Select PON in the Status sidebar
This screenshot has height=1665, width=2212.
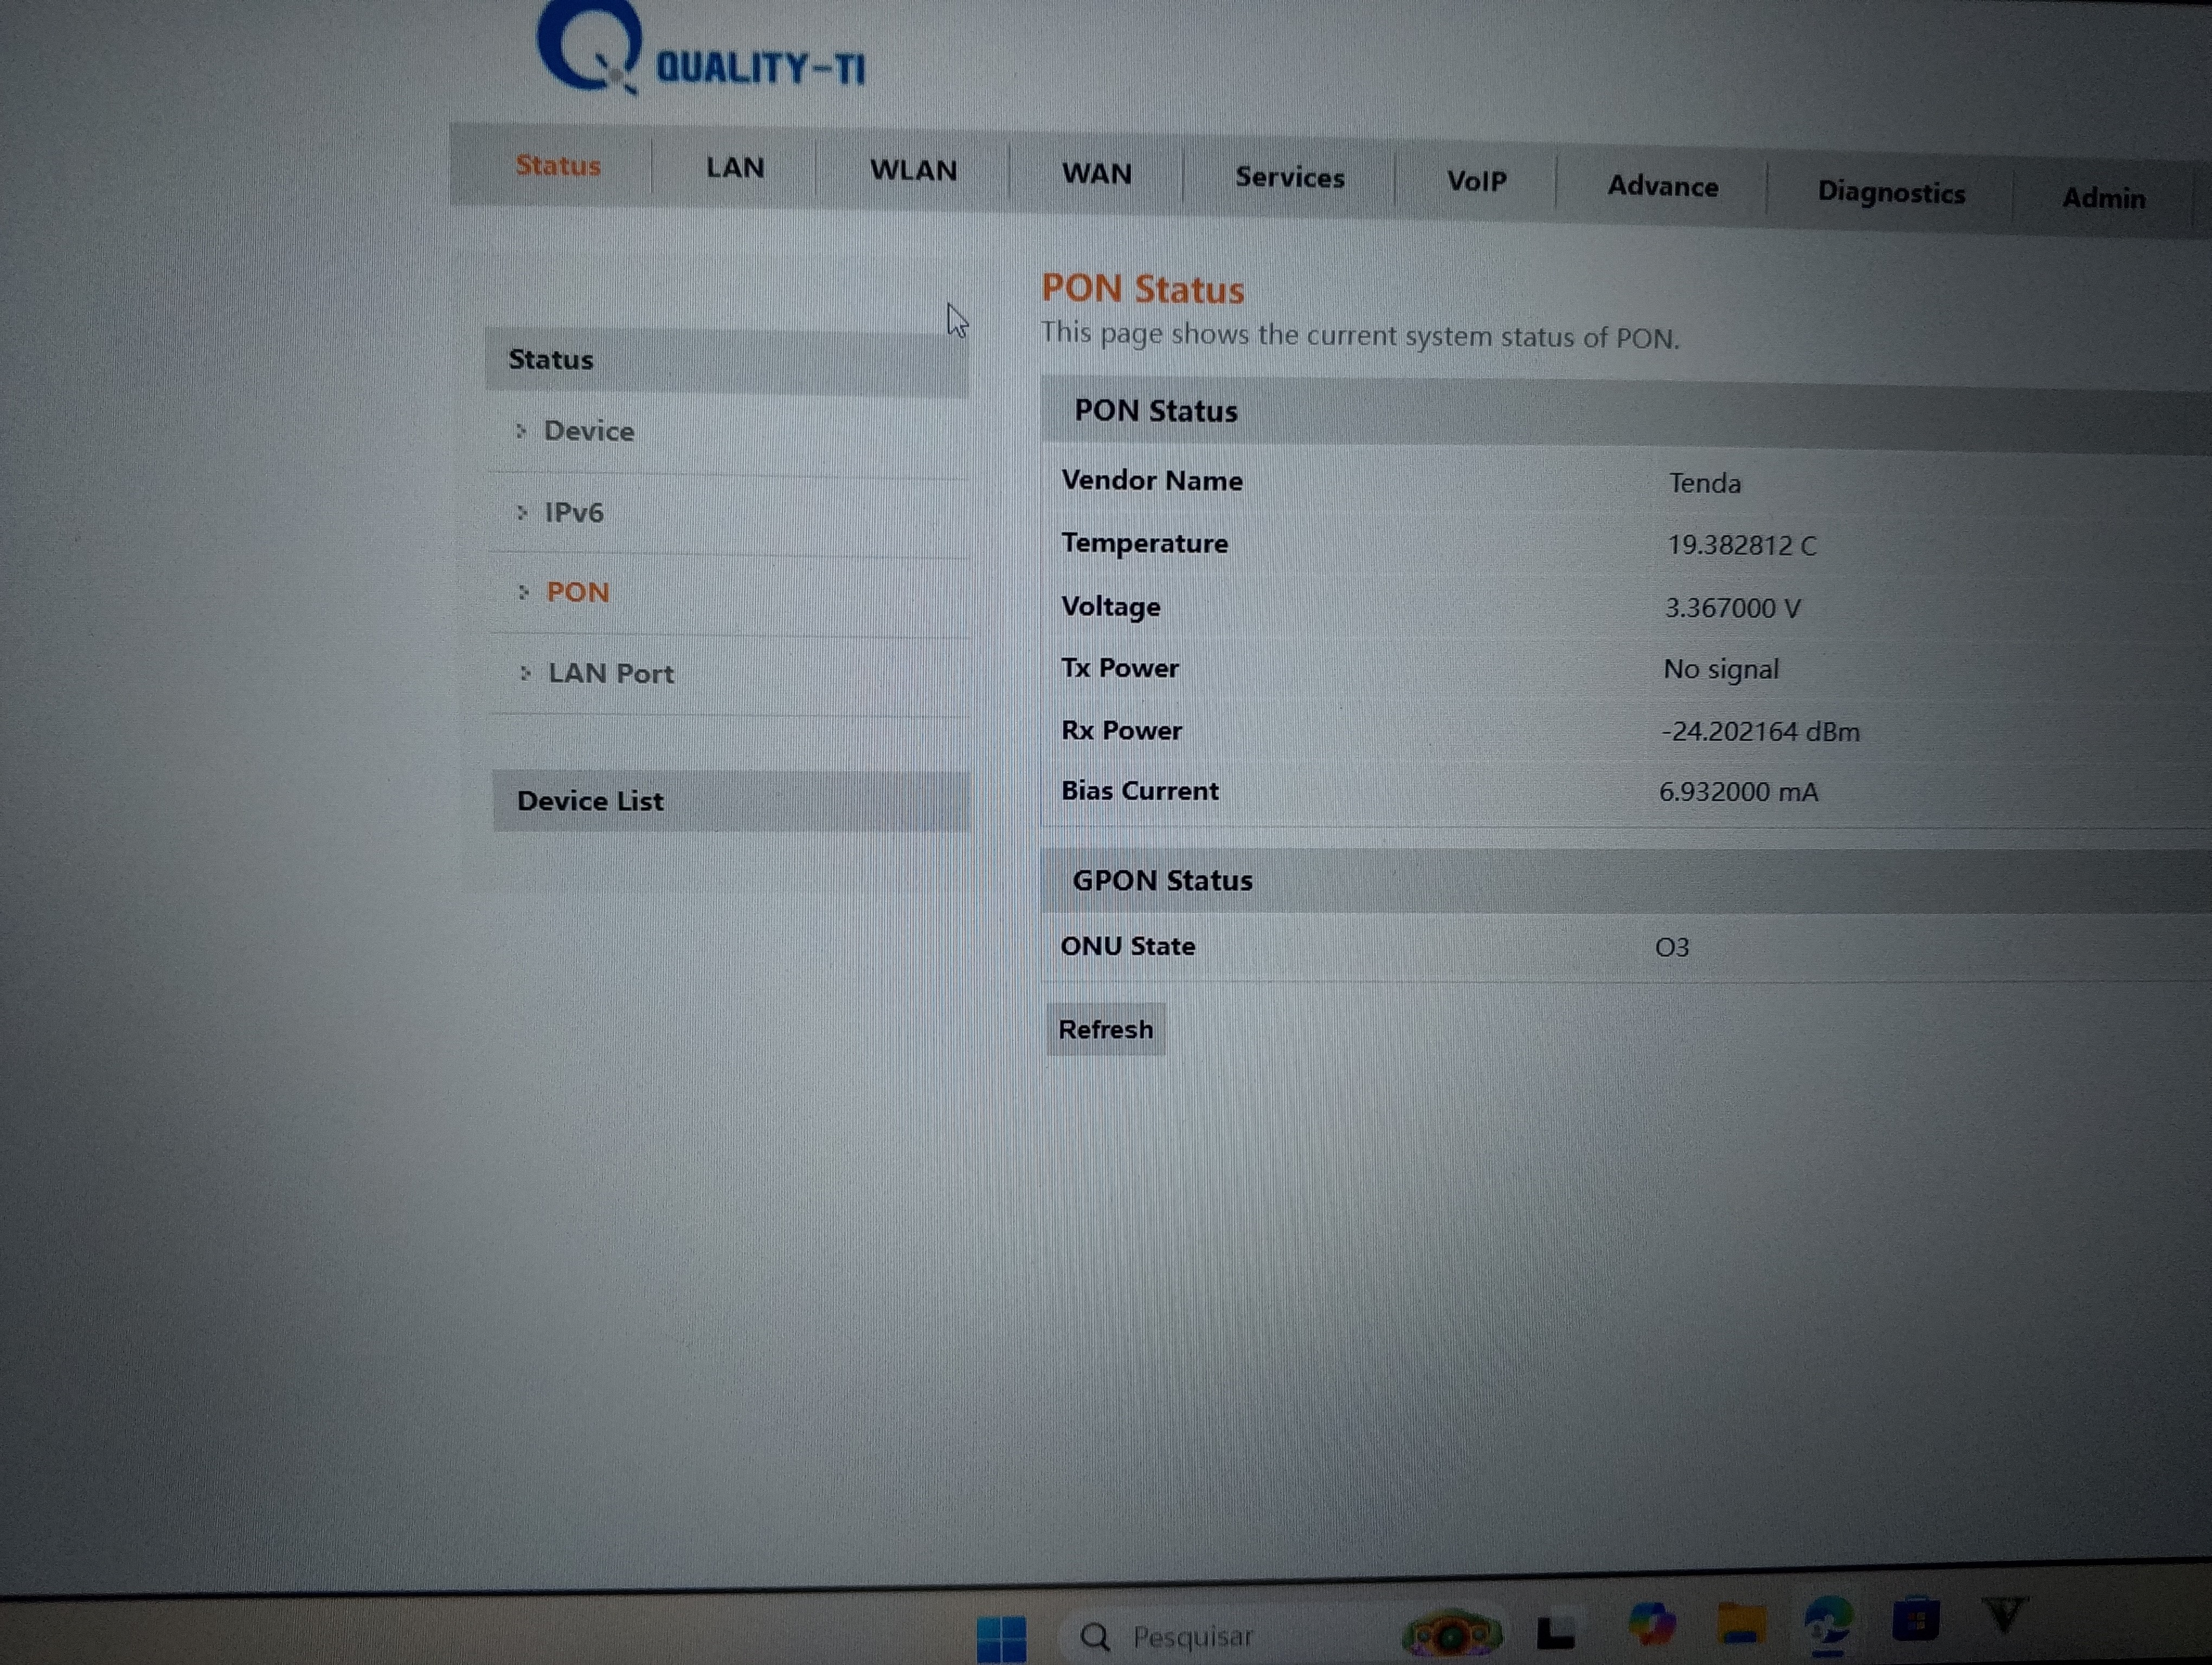(x=577, y=592)
